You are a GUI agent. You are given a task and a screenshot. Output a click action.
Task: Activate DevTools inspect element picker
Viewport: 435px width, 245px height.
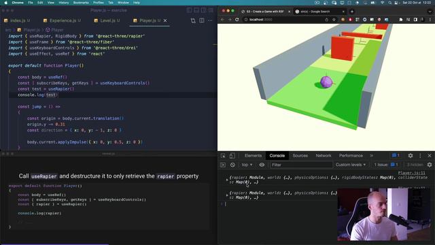click(x=223, y=156)
